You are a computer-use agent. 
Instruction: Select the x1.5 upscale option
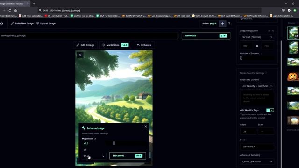coord(86,143)
